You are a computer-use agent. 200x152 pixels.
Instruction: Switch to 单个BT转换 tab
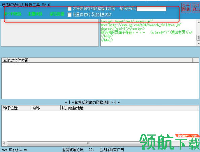click(13, 14)
